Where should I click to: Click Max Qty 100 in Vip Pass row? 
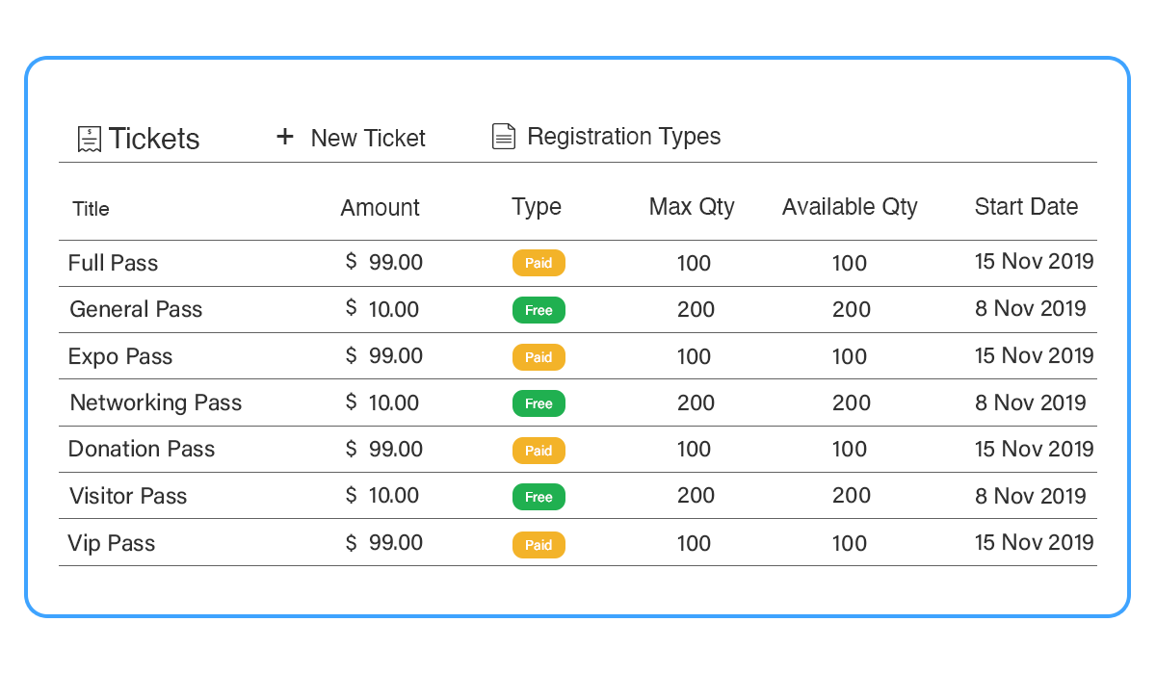695,543
